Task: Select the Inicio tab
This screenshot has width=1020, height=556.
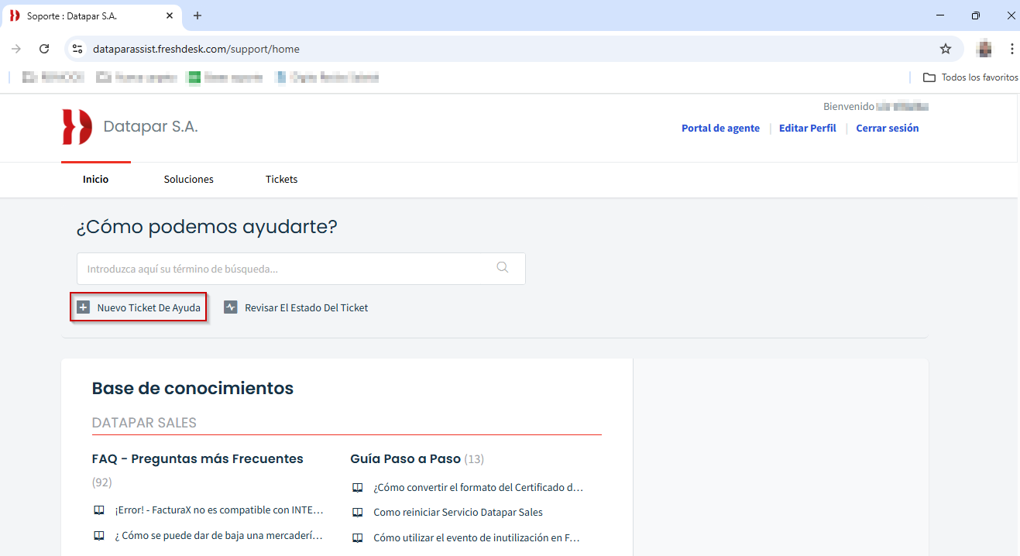Action: pos(96,179)
